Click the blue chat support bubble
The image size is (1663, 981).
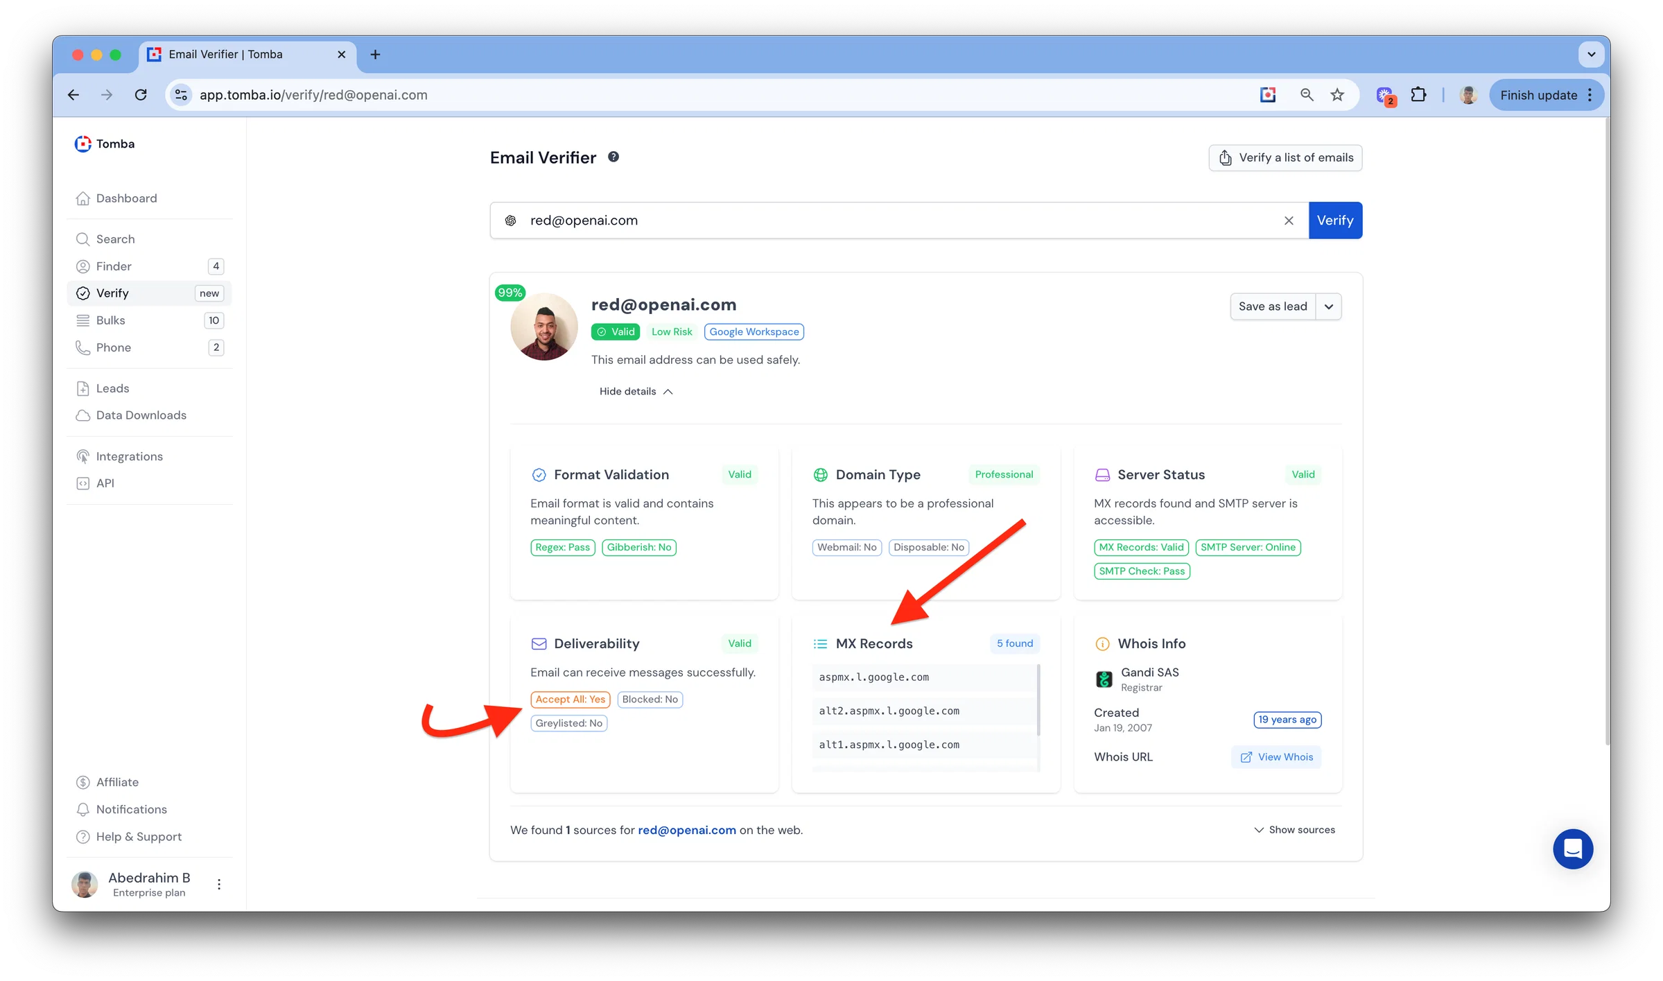click(x=1573, y=849)
